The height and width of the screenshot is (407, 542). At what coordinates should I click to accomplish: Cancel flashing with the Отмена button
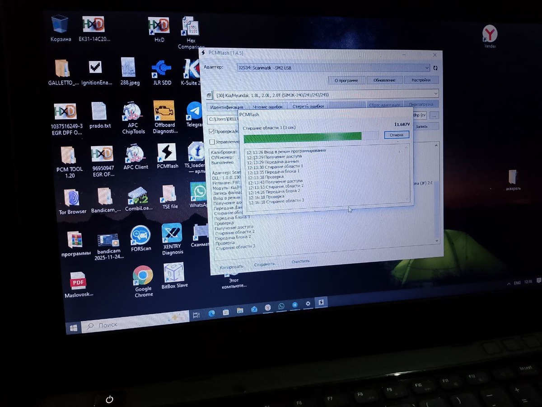tap(397, 135)
